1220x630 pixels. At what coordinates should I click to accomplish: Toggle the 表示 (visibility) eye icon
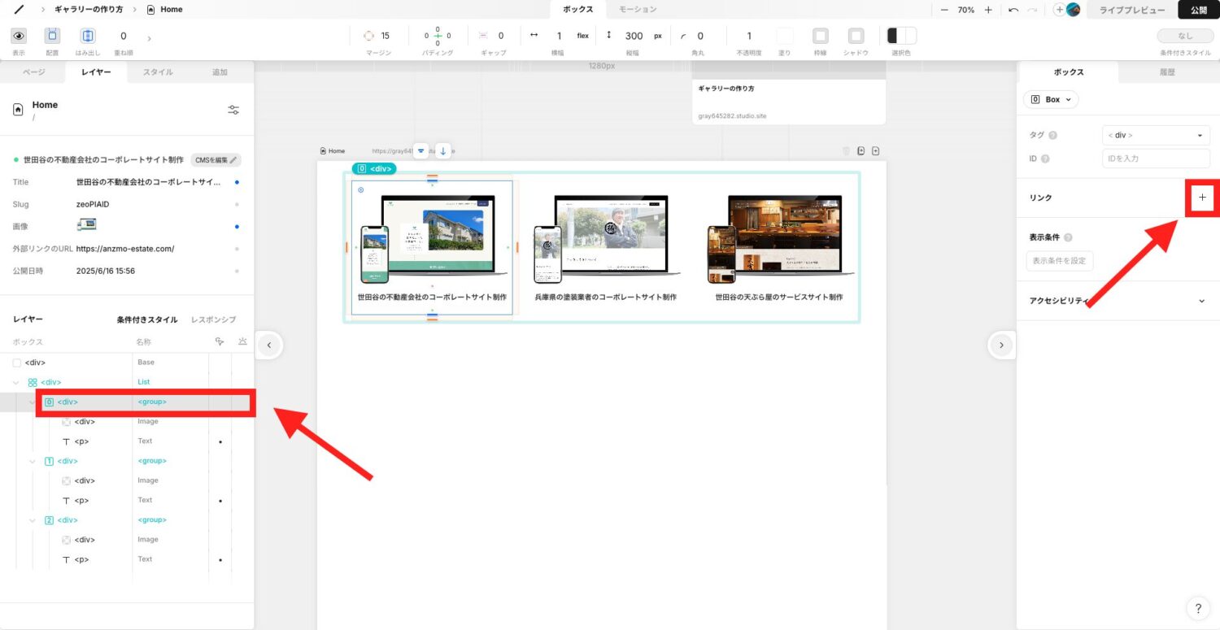click(18, 36)
